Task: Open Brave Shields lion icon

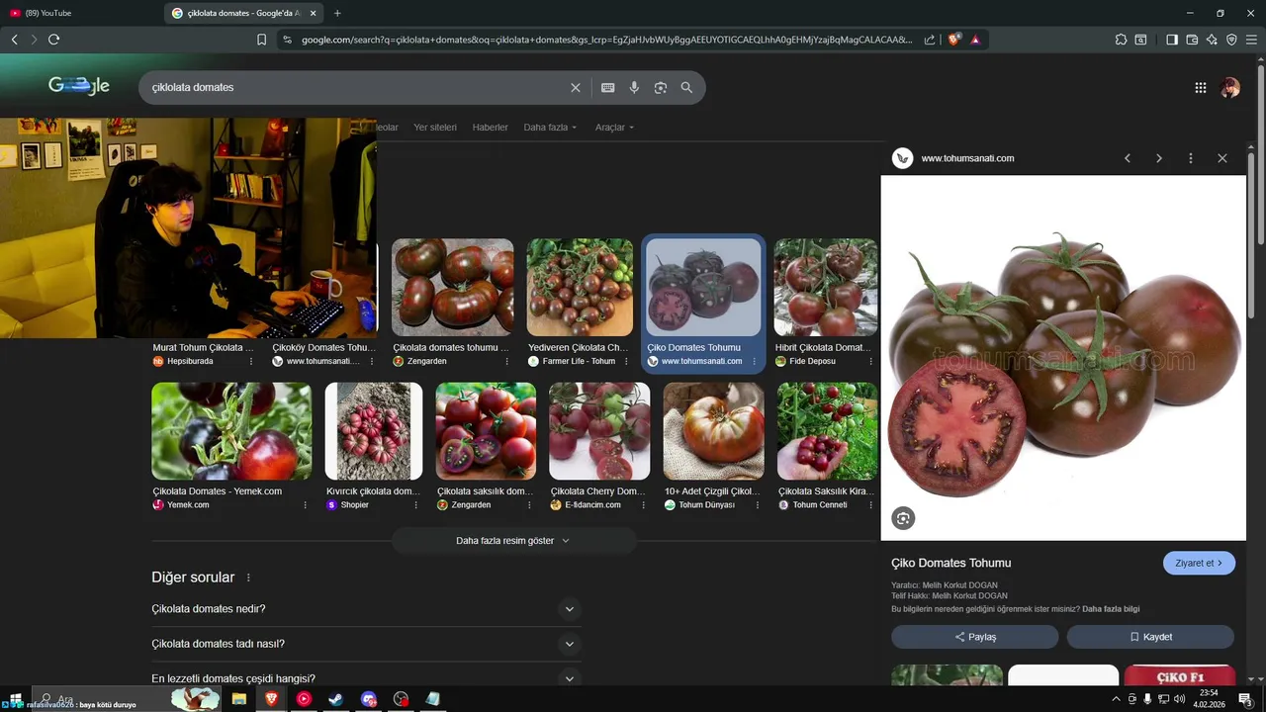Action: point(954,40)
